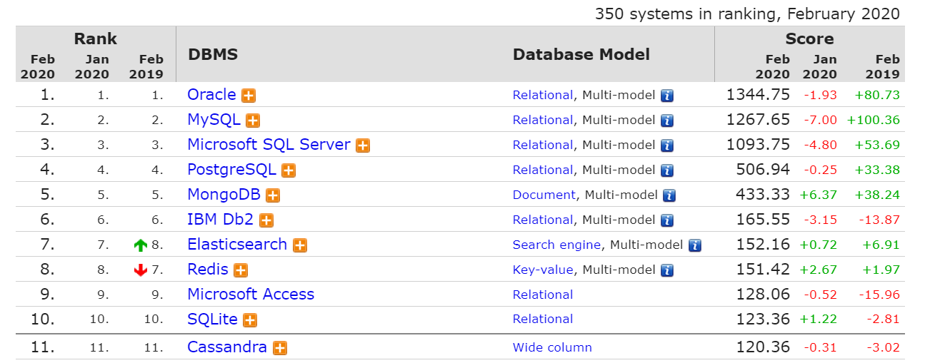Click the Document model link for MongoDB

point(544,195)
